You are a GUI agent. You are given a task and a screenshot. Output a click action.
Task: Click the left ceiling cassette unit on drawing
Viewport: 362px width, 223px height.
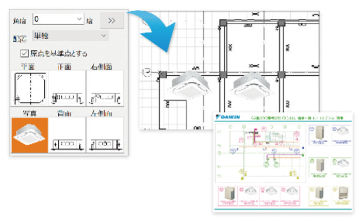point(189,85)
